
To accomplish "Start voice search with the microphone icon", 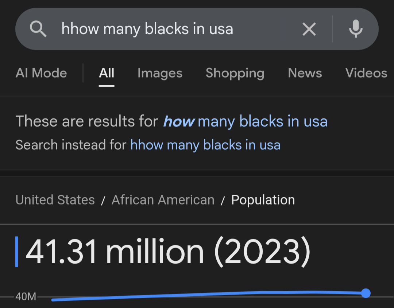I will click(356, 29).
